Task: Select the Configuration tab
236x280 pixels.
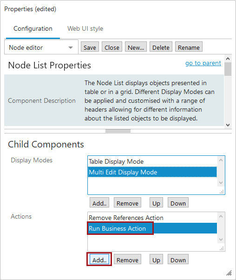Action: 33,28
